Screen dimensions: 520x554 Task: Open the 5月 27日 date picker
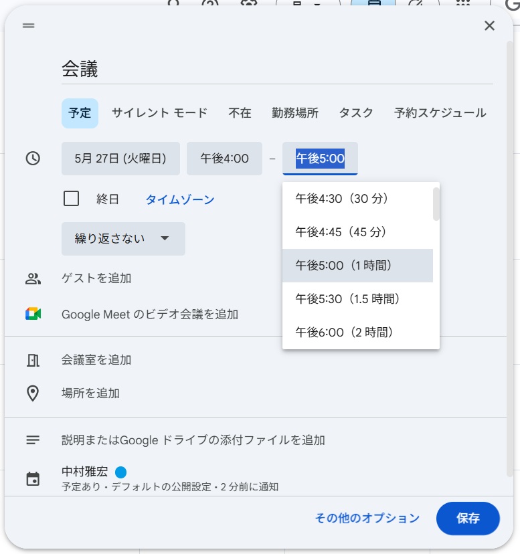click(x=120, y=159)
